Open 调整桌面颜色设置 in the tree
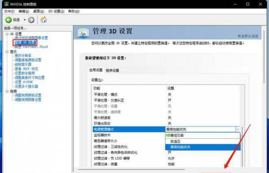The image size is (269, 173). point(28,60)
